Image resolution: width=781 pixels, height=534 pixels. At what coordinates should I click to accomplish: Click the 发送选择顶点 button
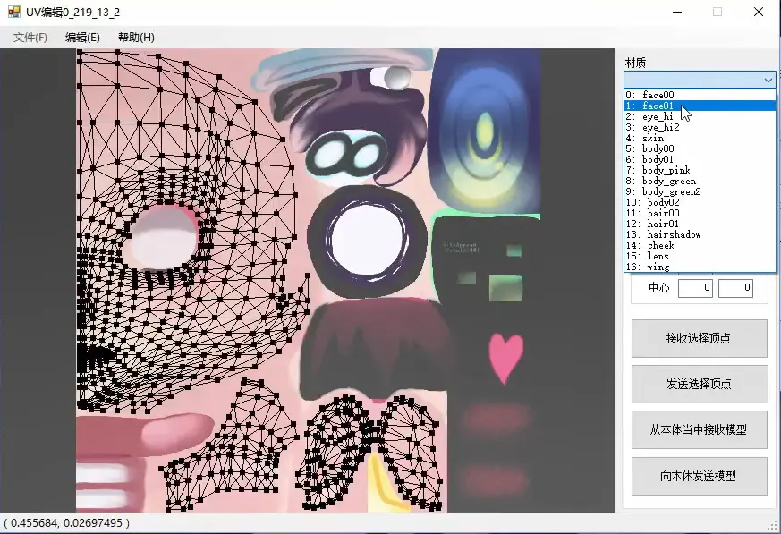(x=700, y=384)
